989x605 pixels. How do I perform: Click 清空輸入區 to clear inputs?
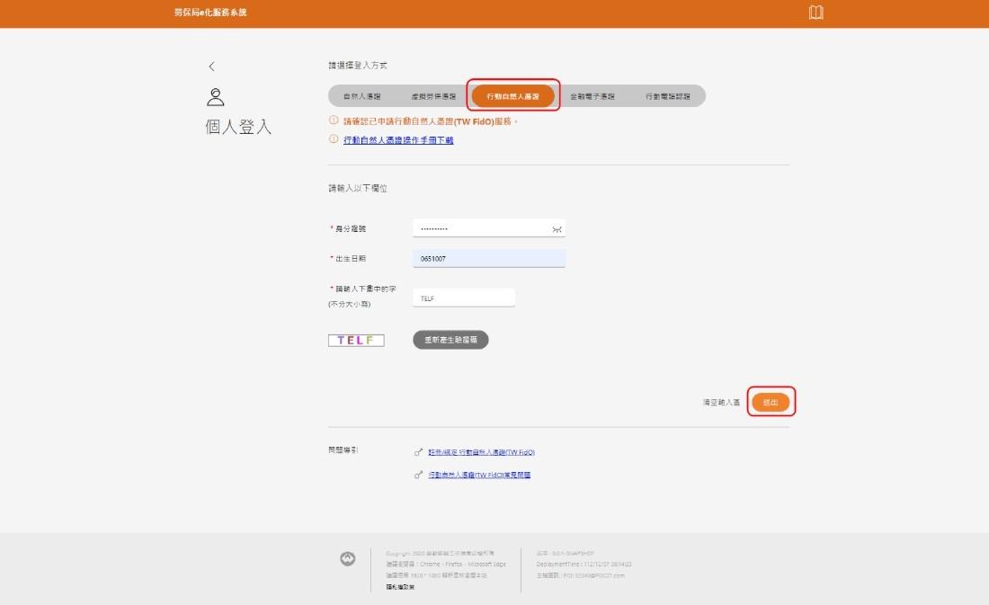(x=722, y=402)
